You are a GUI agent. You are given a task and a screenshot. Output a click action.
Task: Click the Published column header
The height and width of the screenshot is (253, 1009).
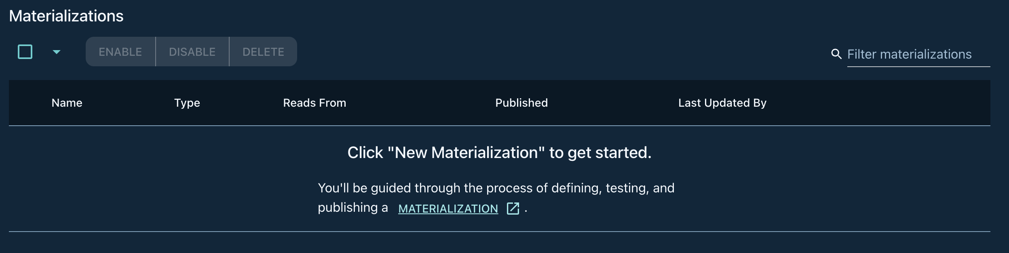coord(521,103)
